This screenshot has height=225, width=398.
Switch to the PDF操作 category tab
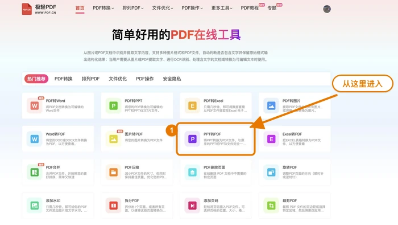coord(144,79)
